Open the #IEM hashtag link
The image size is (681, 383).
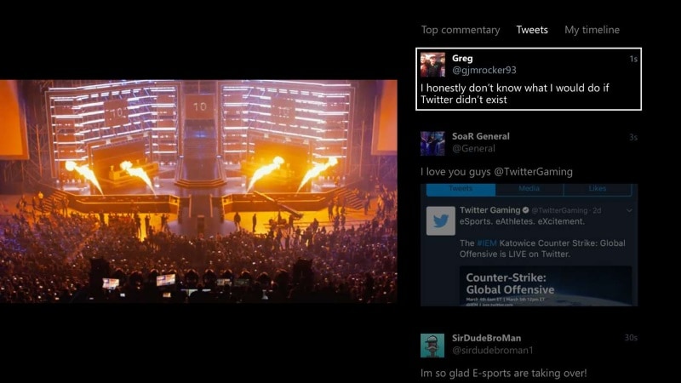[486, 243]
